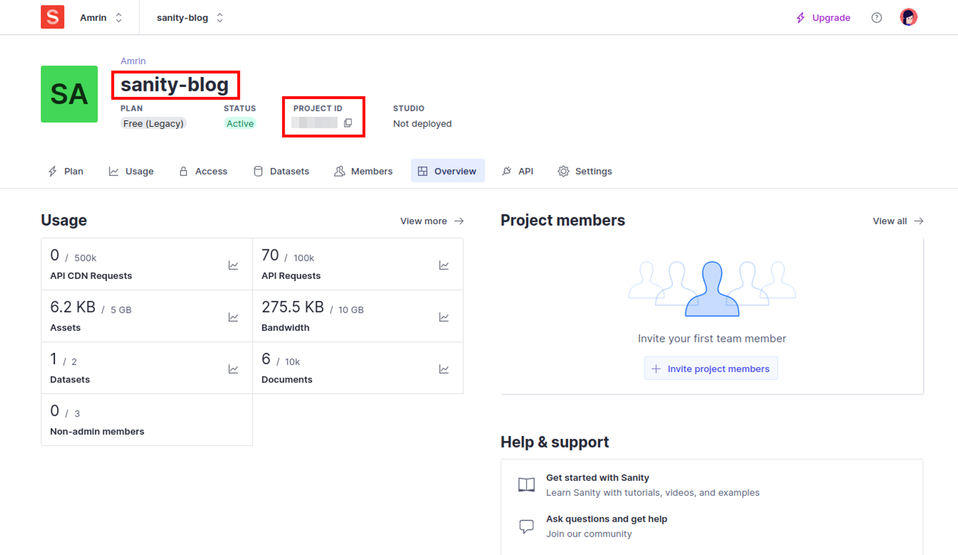Open the user avatar menu
This screenshot has height=555, width=958.
(x=908, y=18)
